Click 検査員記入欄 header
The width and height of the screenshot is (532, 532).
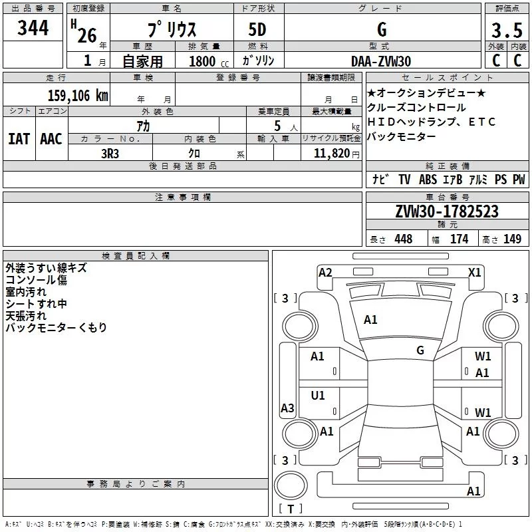[x=136, y=256]
